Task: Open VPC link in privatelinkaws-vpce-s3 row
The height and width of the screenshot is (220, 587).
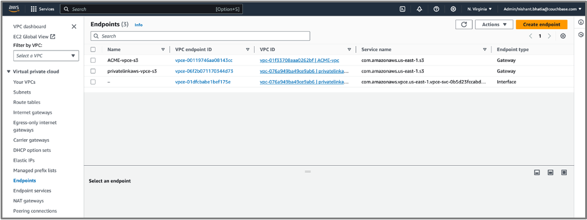Action: pyautogui.click(x=304, y=71)
